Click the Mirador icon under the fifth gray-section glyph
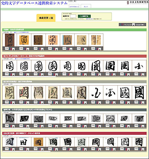 tap(71, 102)
